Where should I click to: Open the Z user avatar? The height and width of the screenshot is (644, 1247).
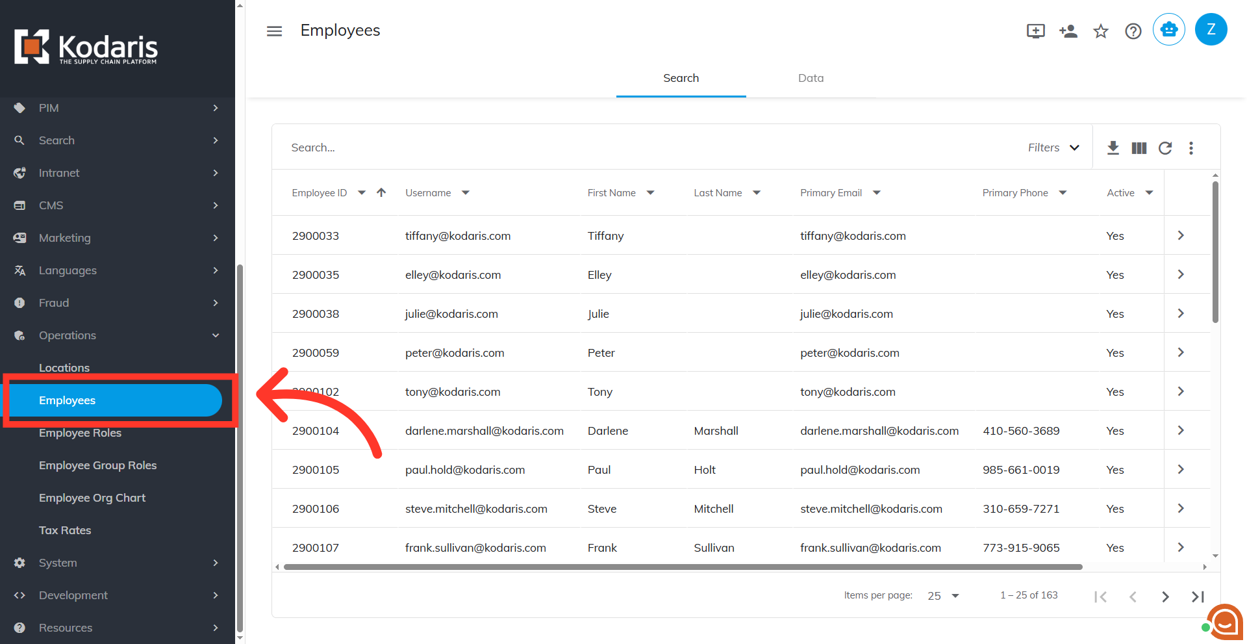[x=1211, y=29]
